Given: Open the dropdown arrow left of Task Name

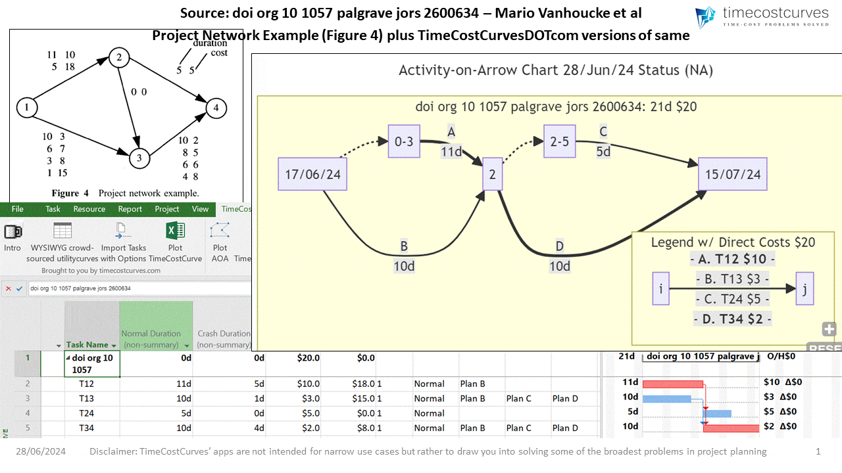Looking at the screenshot, I should click(x=59, y=346).
